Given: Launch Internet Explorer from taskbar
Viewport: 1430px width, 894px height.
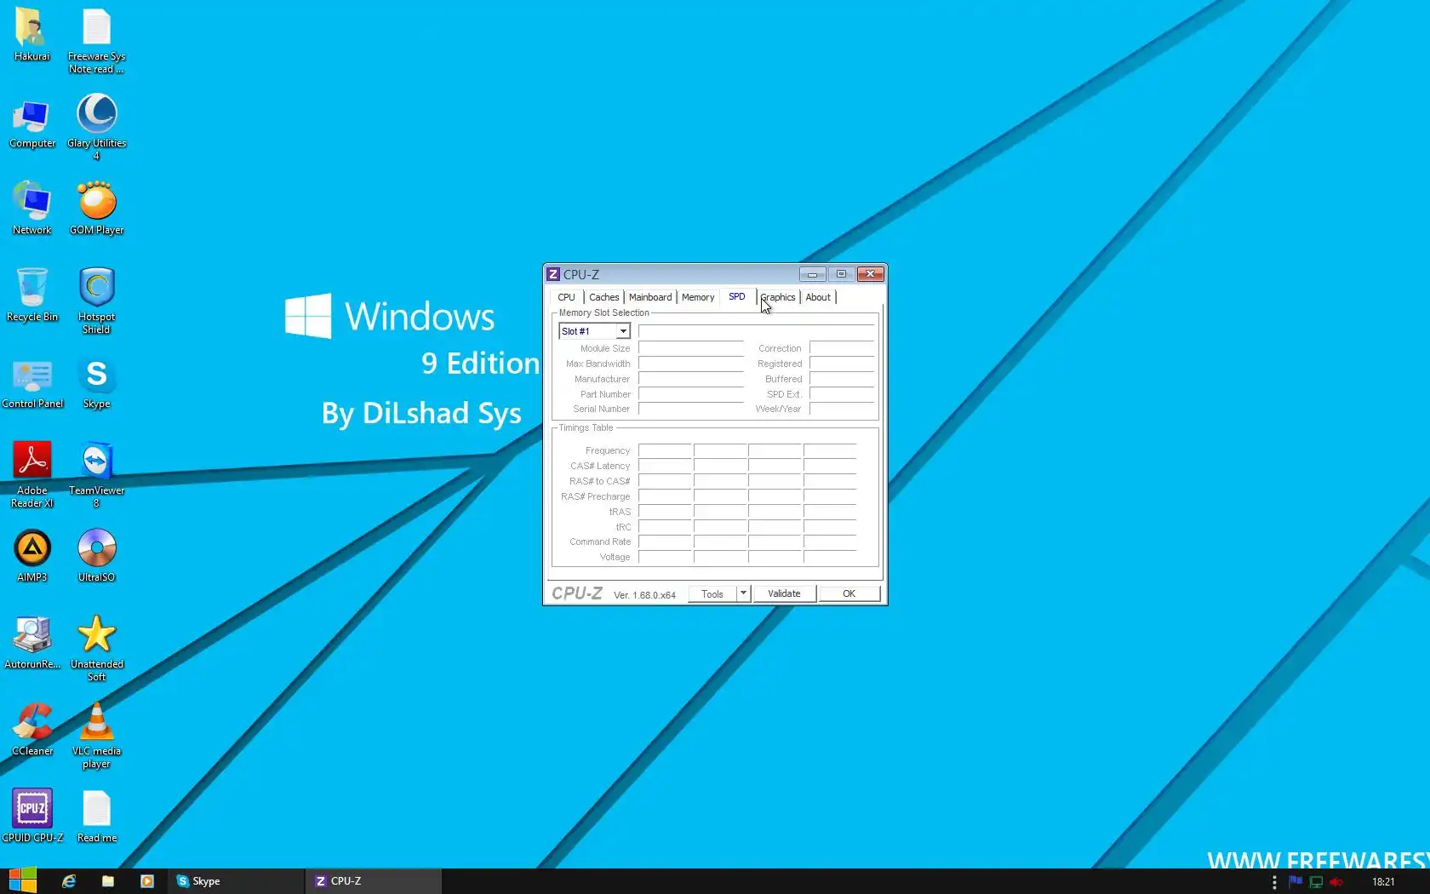Looking at the screenshot, I should click(x=69, y=881).
